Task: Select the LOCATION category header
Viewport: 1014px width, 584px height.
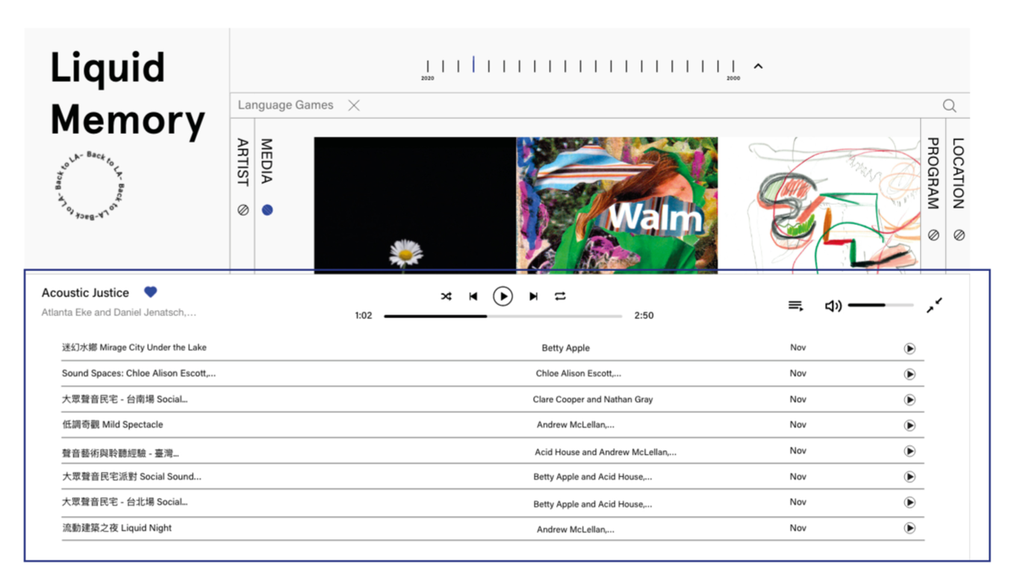Action: point(959,172)
